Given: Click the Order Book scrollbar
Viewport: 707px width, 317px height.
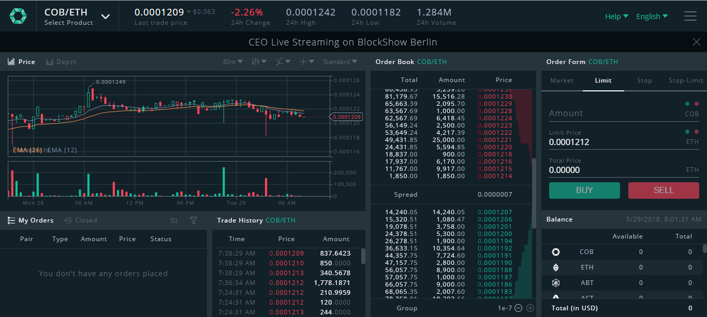Looking at the screenshot, I should click(534, 193).
